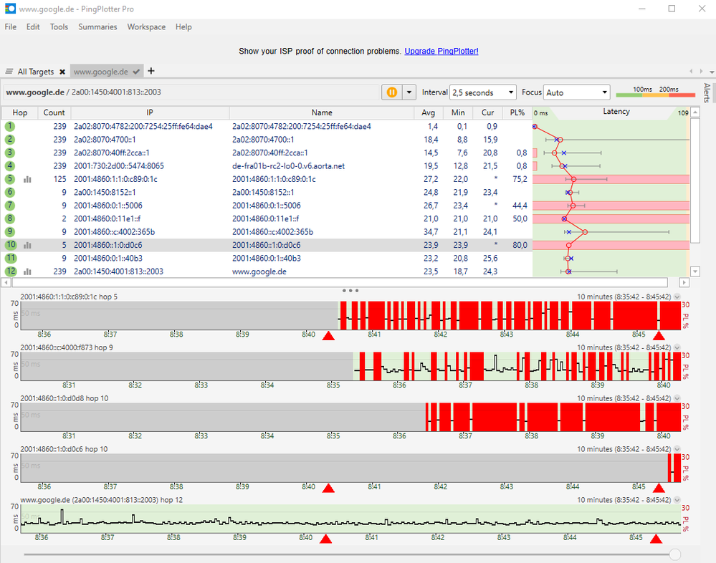This screenshot has height=563, width=716.
Task: Click the green hop 1 circle
Action: 10,126
